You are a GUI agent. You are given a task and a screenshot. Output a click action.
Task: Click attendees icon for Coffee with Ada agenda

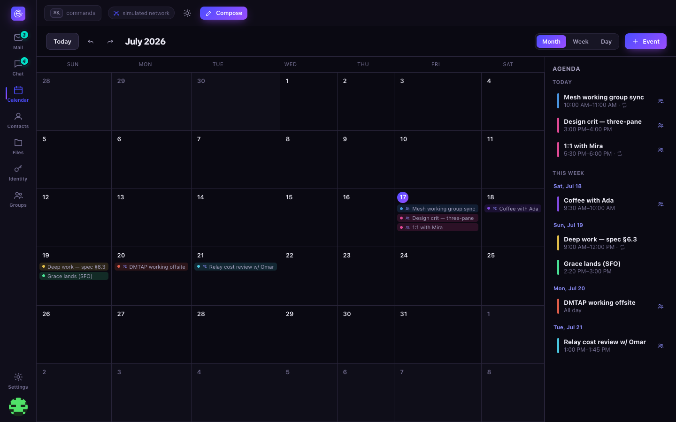661,204
